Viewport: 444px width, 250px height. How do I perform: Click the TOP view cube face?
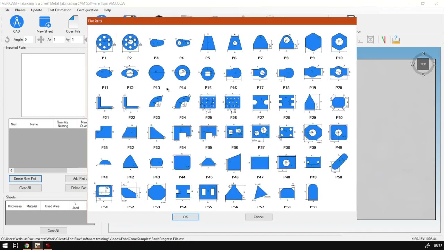click(x=423, y=64)
